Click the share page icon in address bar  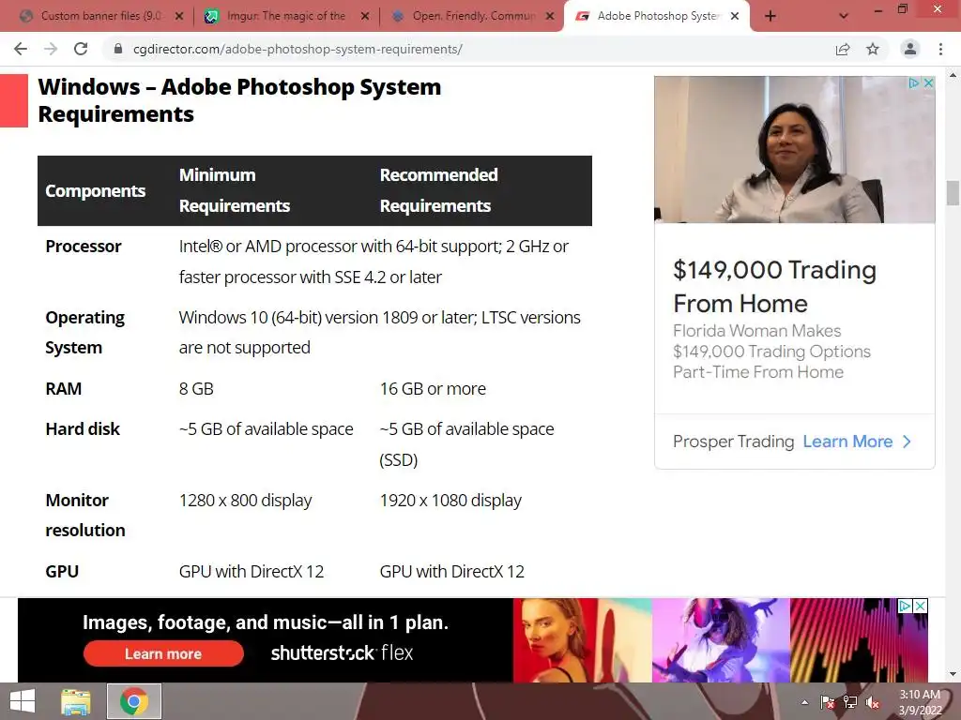coord(843,49)
